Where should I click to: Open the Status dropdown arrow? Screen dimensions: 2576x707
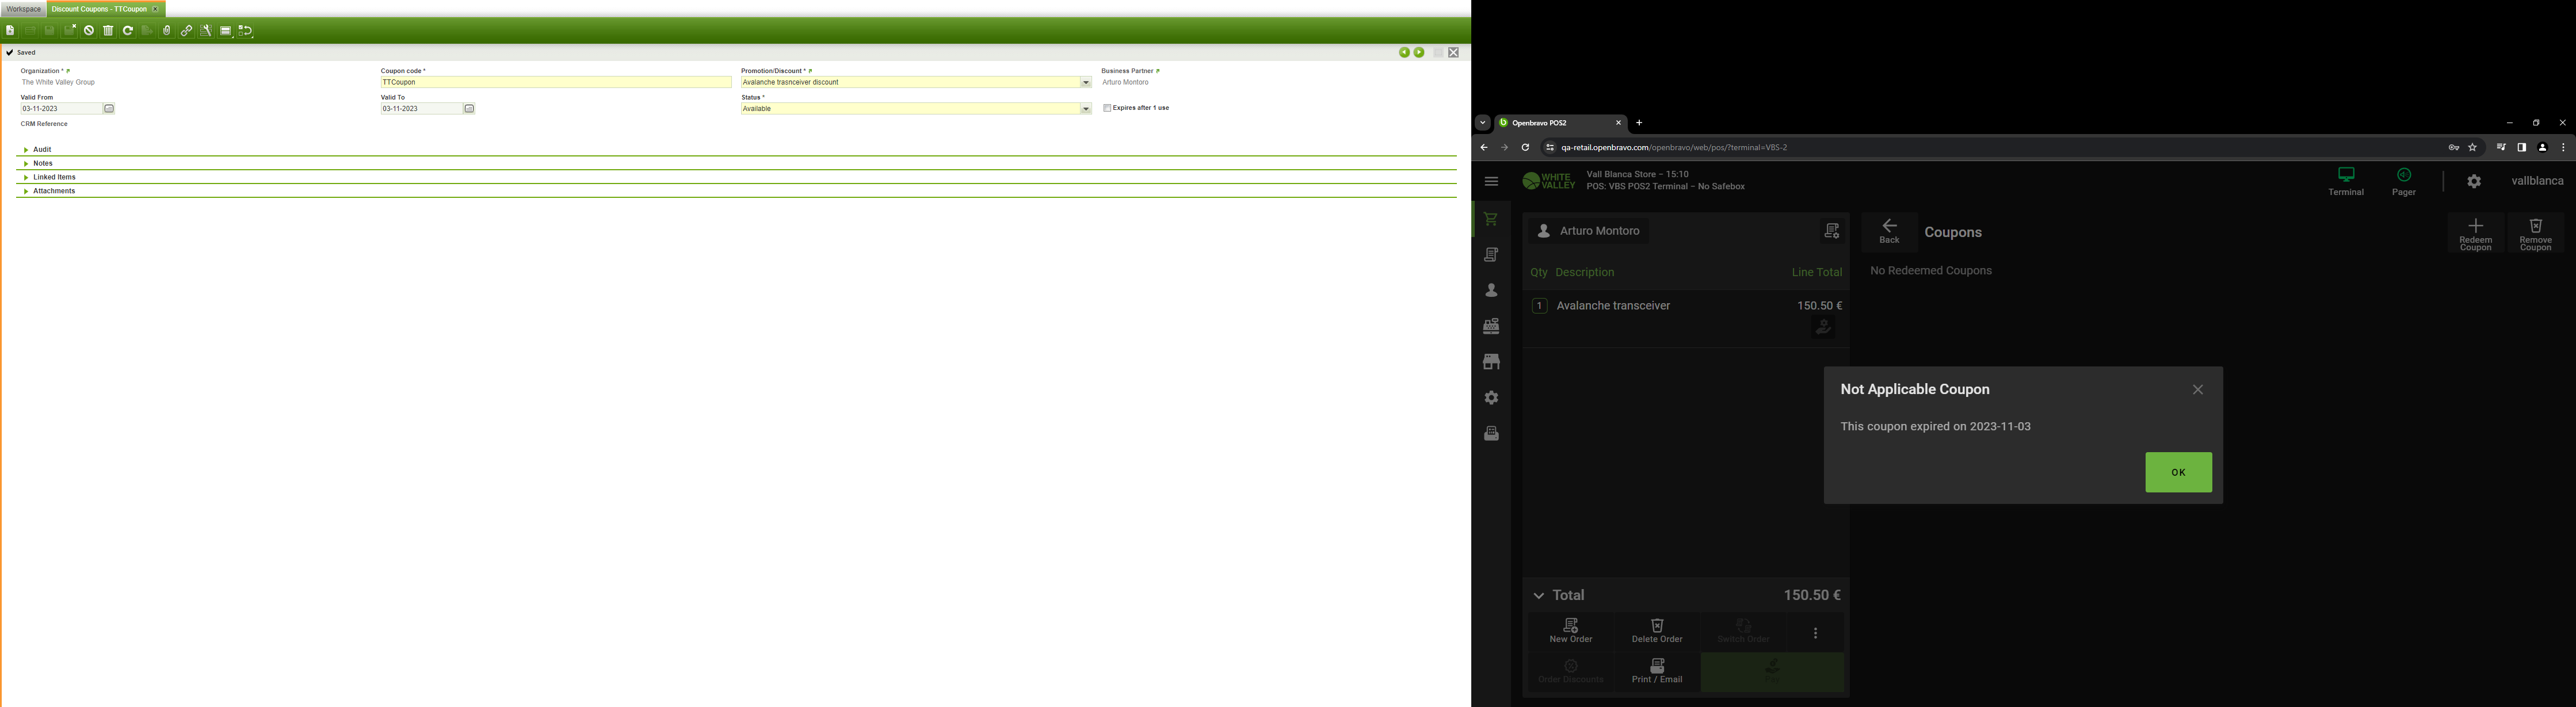click(x=1086, y=109)
